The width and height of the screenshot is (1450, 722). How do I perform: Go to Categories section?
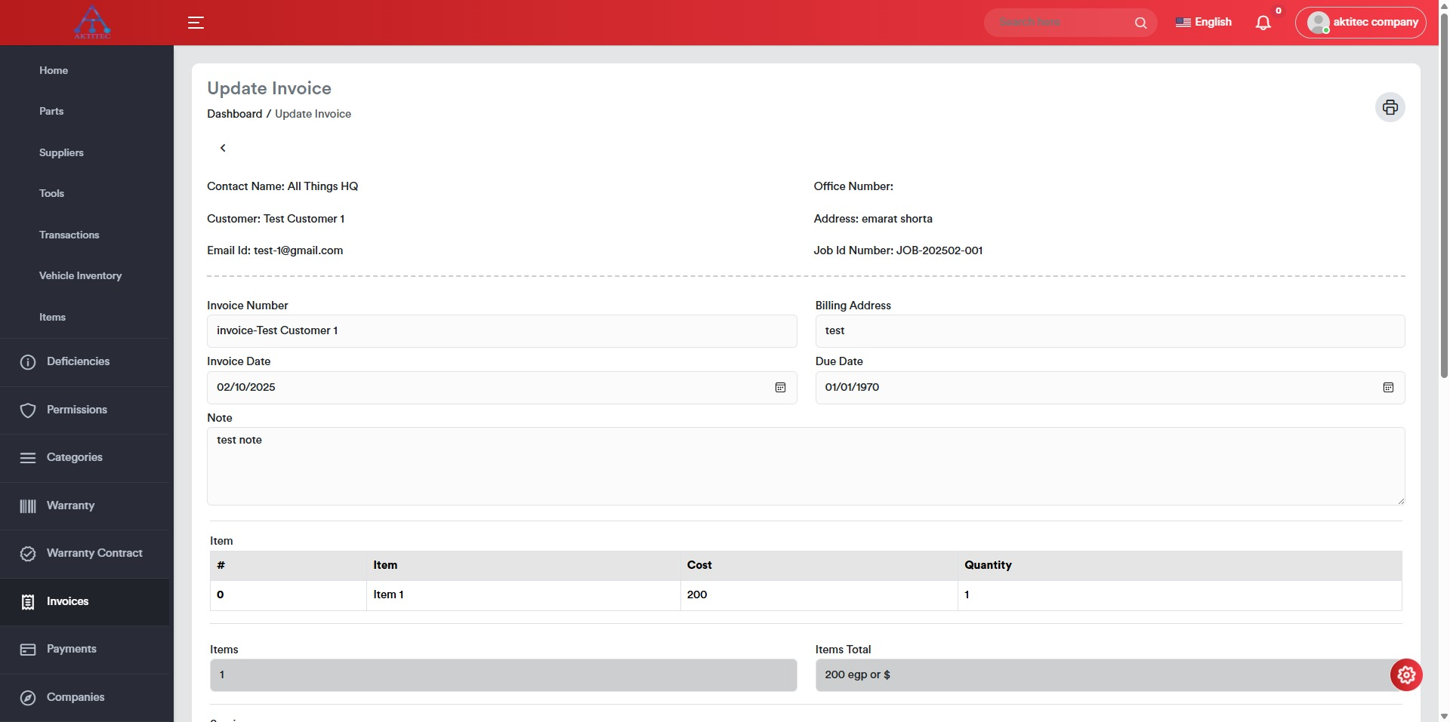tap(75, 457)
